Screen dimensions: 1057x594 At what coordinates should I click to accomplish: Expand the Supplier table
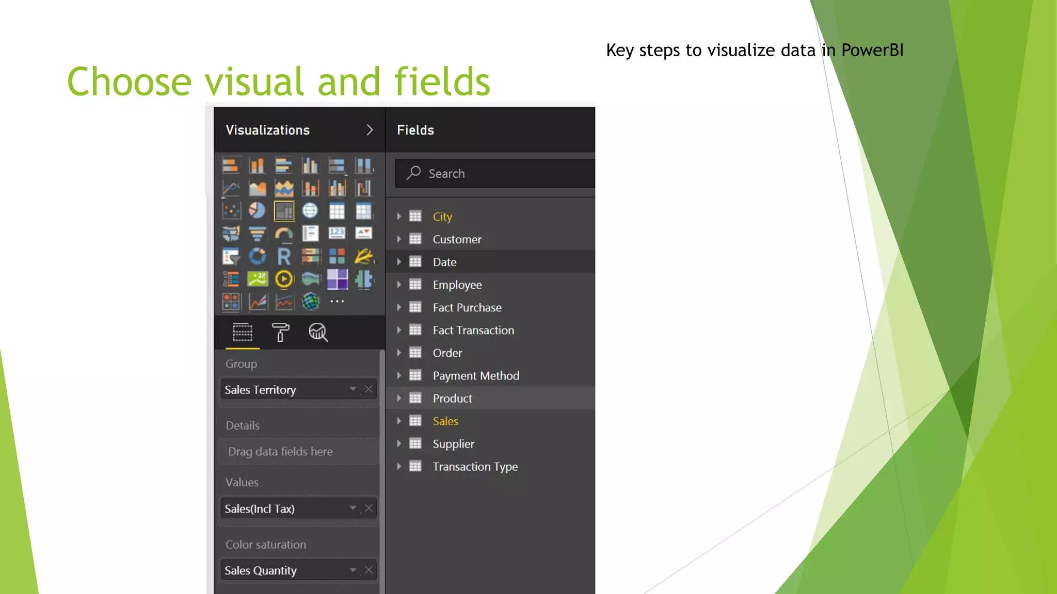pyautogui.click(x=399, y=443)
